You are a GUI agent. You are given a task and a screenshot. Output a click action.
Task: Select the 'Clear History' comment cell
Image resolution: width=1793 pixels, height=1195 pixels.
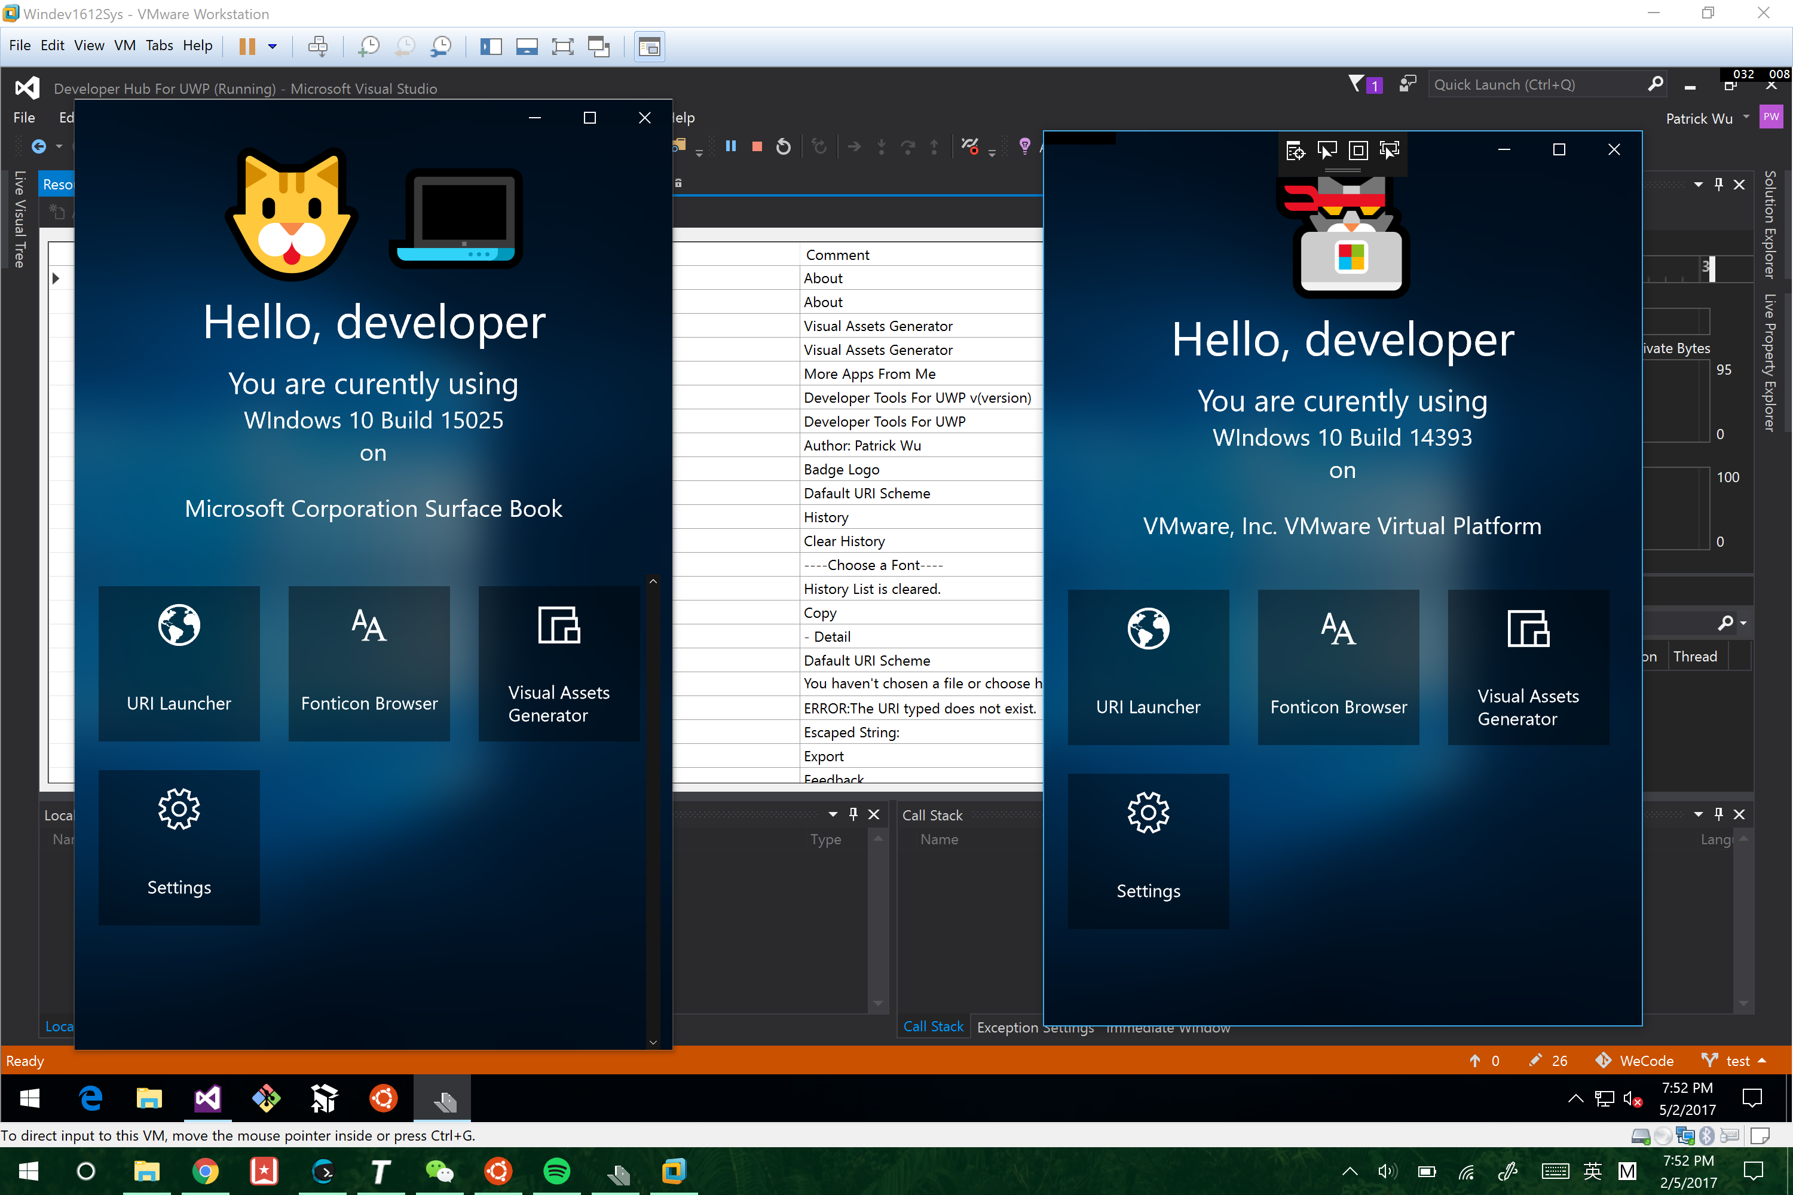922,541
